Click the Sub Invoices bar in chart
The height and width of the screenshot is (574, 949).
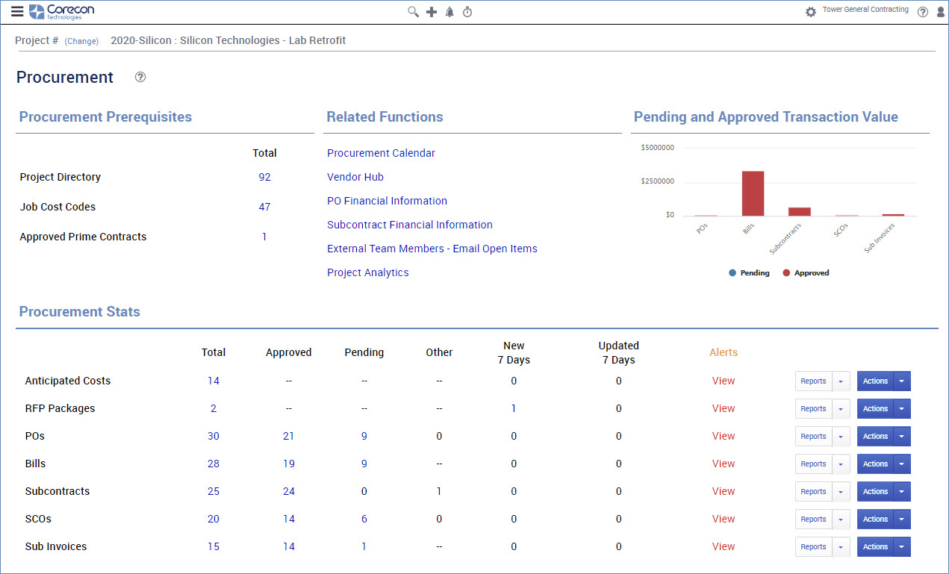[893, 215]
